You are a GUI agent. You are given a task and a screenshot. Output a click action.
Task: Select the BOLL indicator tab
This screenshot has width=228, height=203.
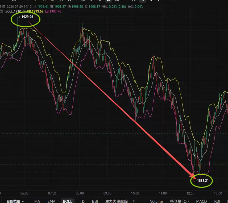tap(68, 201)
